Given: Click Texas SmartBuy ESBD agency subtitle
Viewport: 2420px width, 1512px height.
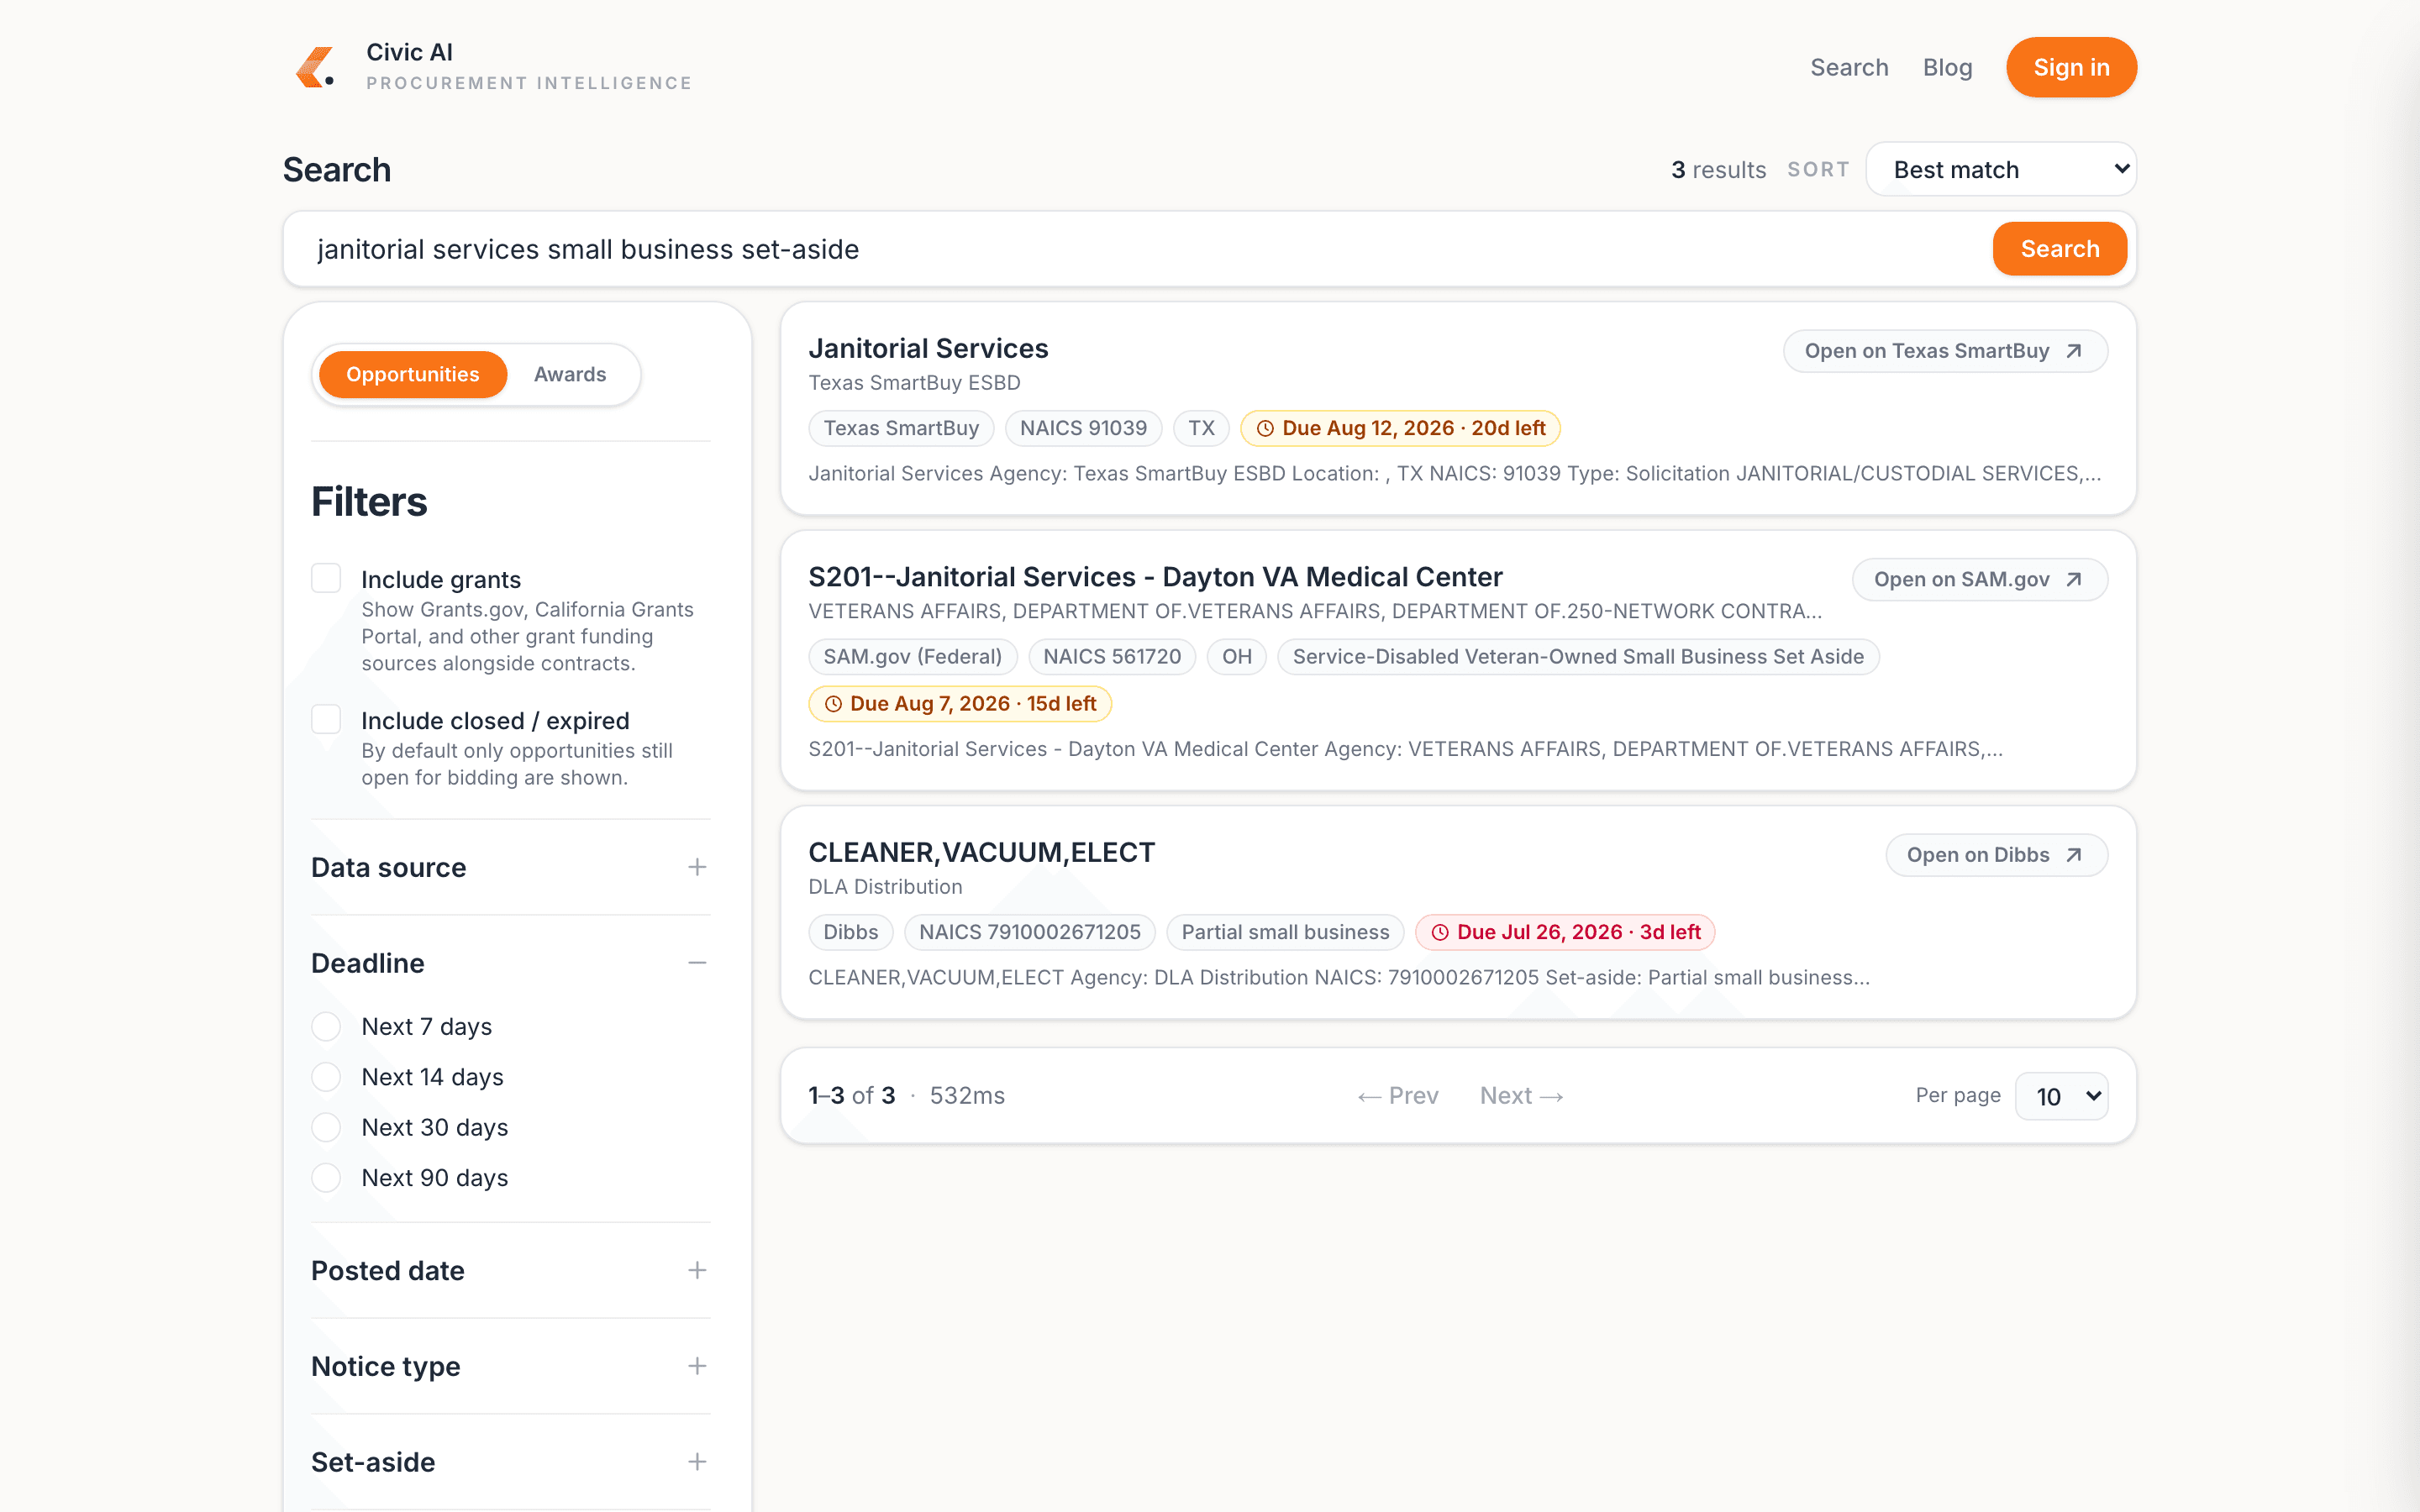Looking at the screenshot, I should (914, 383).
